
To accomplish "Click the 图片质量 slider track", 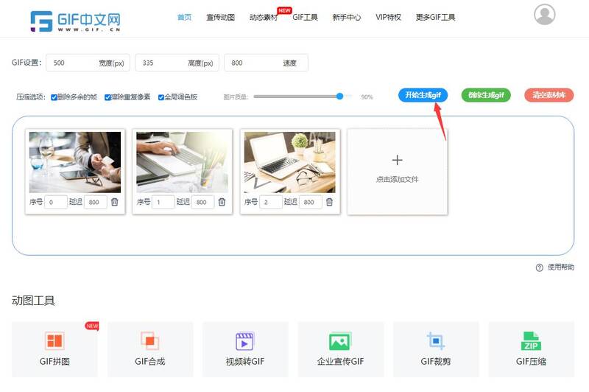I will tap(303, 97).
